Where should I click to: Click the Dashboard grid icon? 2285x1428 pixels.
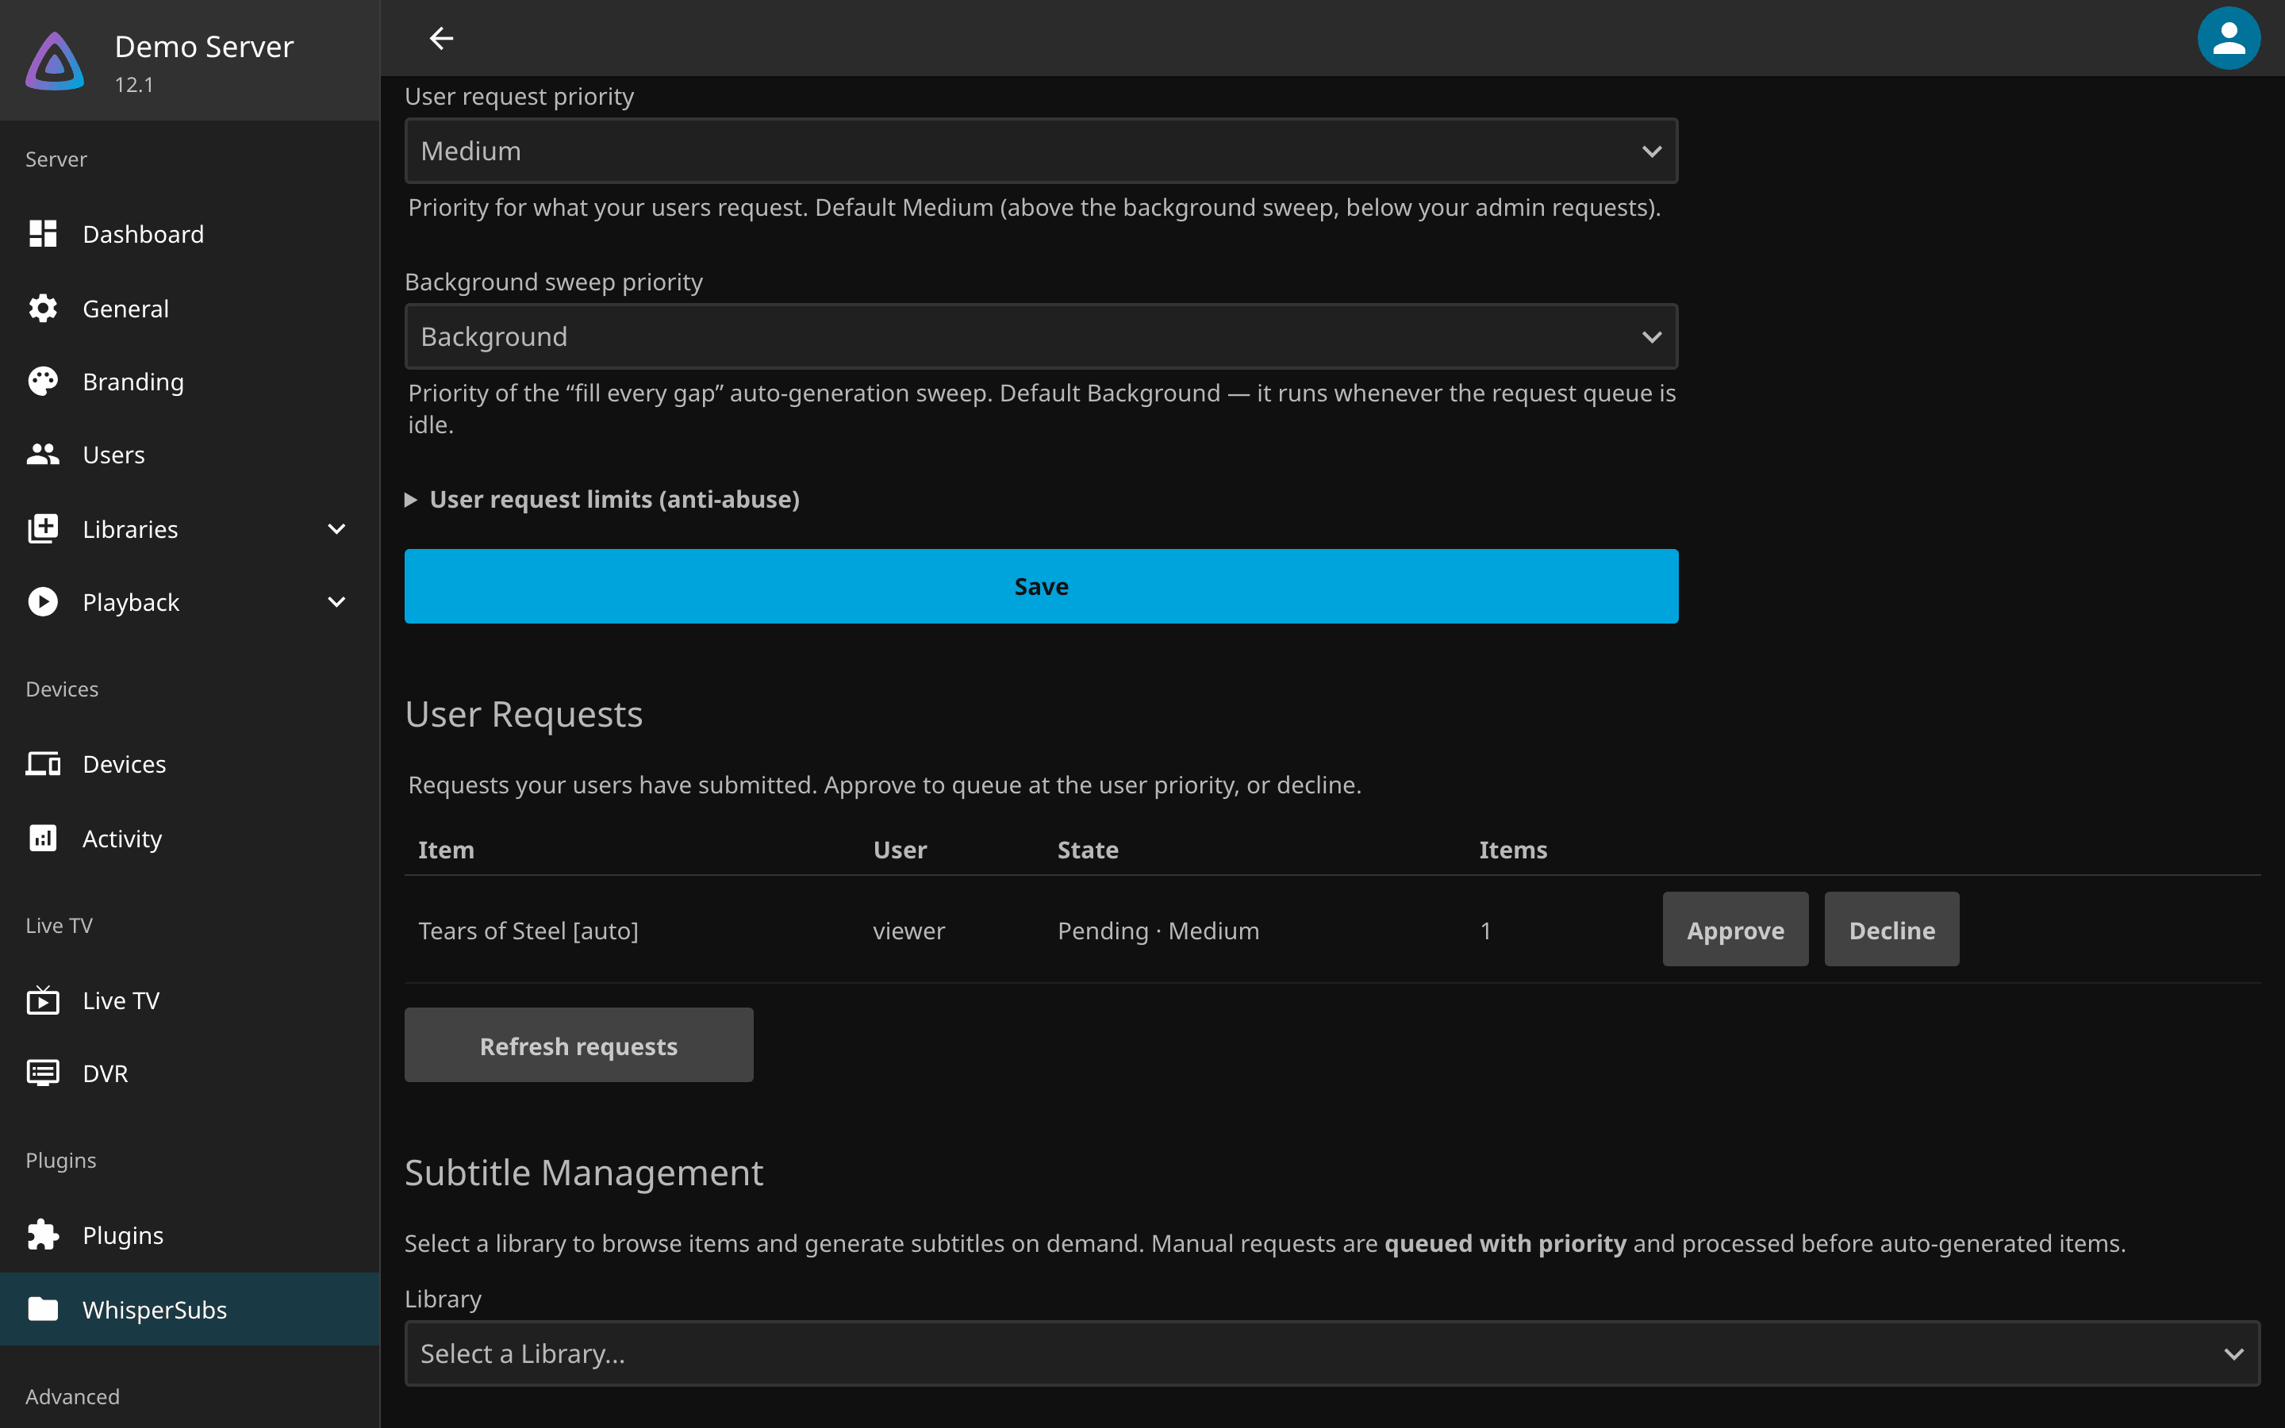[x=43, y=233]
